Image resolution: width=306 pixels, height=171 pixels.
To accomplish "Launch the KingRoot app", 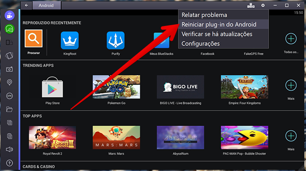I will [x=70, y=41].
